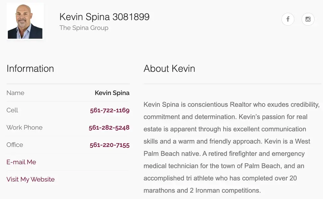Click the Kevin Spina 3081899 heading
Image resolution: width=323 pixels, height=199 pixels.
tap(104, 17)
